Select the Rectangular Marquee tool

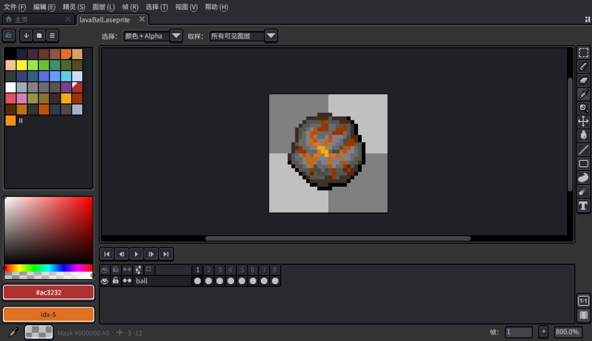coord(583,53)
